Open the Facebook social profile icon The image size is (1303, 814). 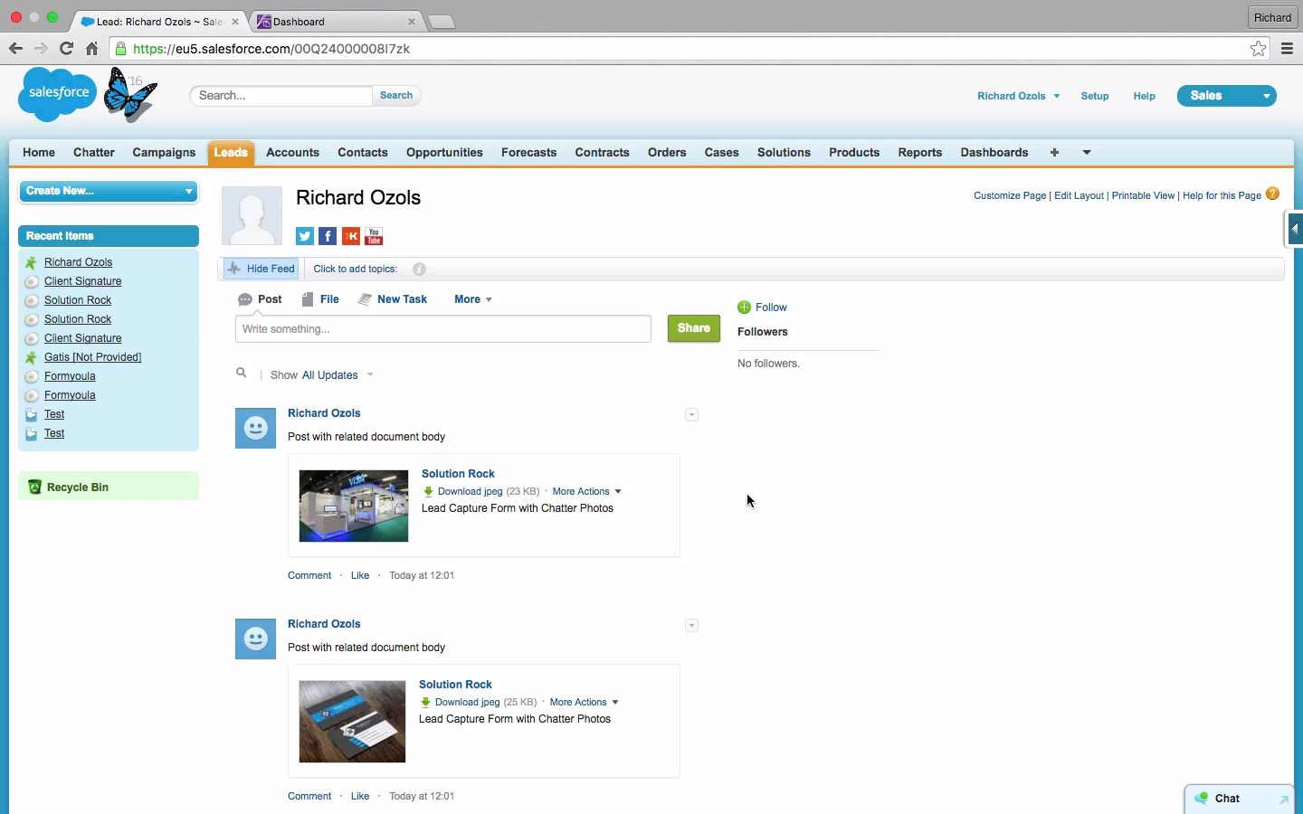pyautogui.click(x=328, y=236)
